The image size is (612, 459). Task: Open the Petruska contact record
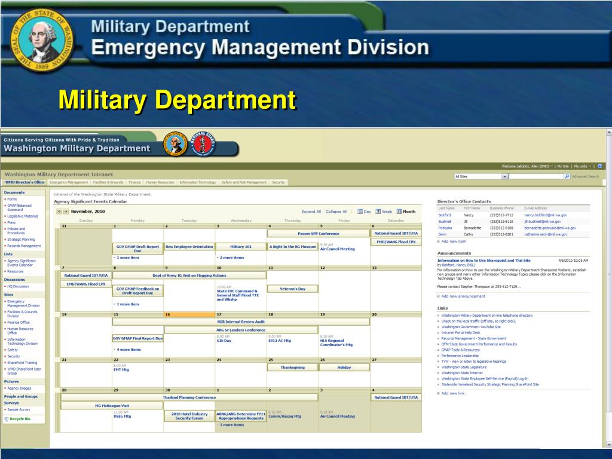pos(445,228)
